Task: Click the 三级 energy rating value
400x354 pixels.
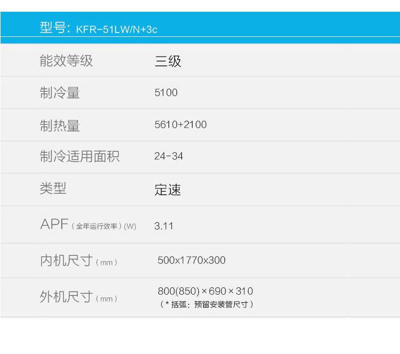Action: point(168,61)
